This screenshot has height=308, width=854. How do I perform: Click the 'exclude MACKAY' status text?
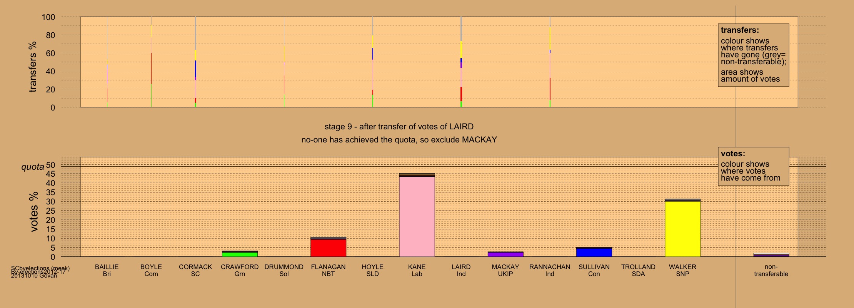coord(399,140)
